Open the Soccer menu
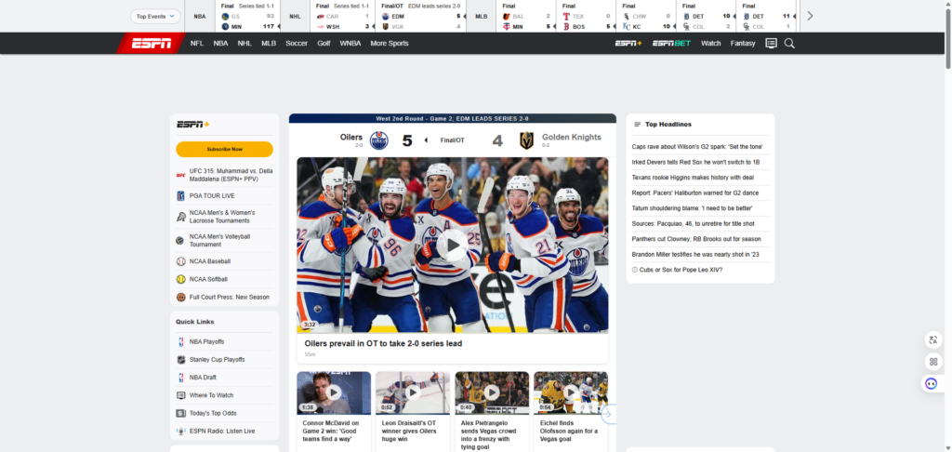Screen dimensions: 952x452 coord(297,43)
